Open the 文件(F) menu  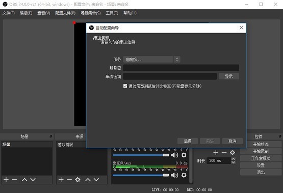pos(9,13)
